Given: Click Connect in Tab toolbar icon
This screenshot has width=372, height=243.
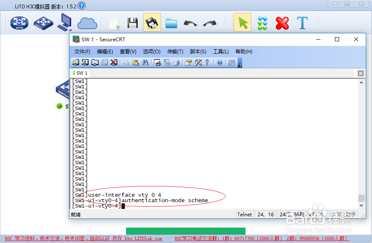Looking at the screenshot, I should (95, 63).
